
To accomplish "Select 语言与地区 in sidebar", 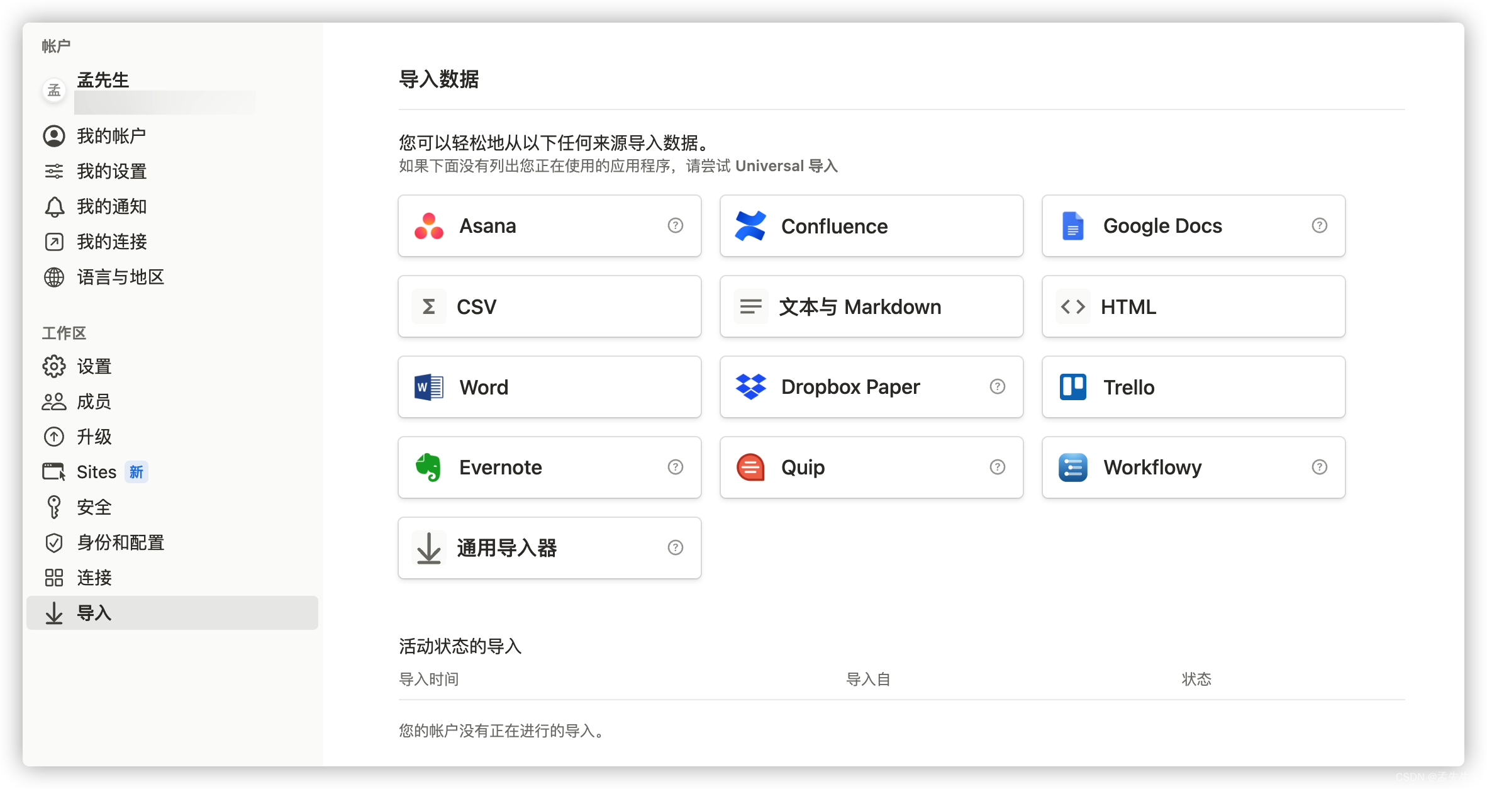I will (x=172, y=277).
